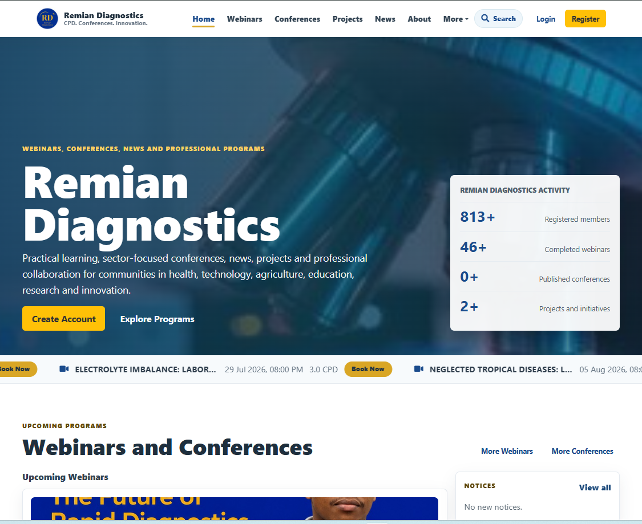The height and width of the screenshot is (524, 642).
Task: Click the No new notices text
Action: pyautogui.click(x=494, y=507)
